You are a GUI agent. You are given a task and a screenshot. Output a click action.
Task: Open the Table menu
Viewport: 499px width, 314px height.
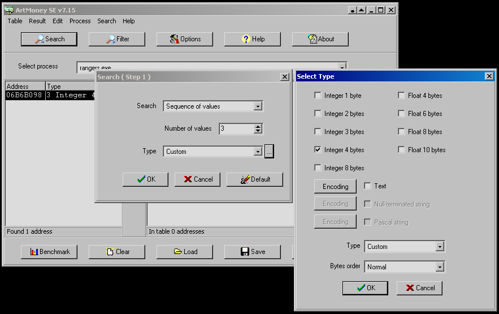click(x=15, y=21)
